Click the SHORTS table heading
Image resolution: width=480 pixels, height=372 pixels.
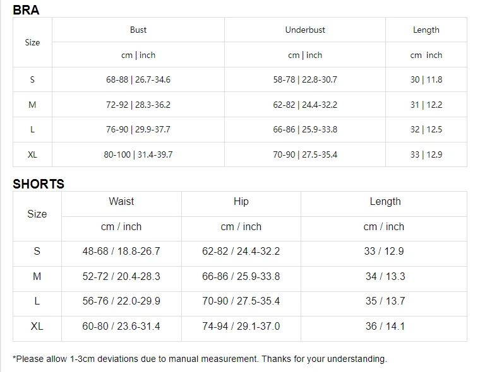point(39,184)
